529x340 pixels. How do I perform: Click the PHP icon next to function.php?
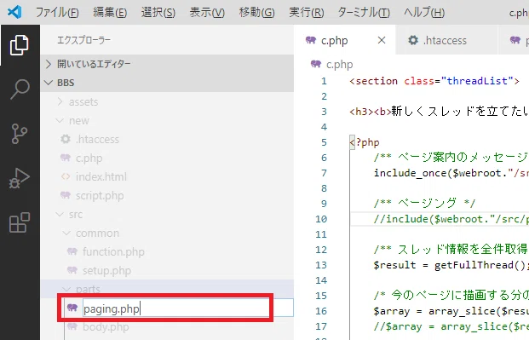coord(72,251)
